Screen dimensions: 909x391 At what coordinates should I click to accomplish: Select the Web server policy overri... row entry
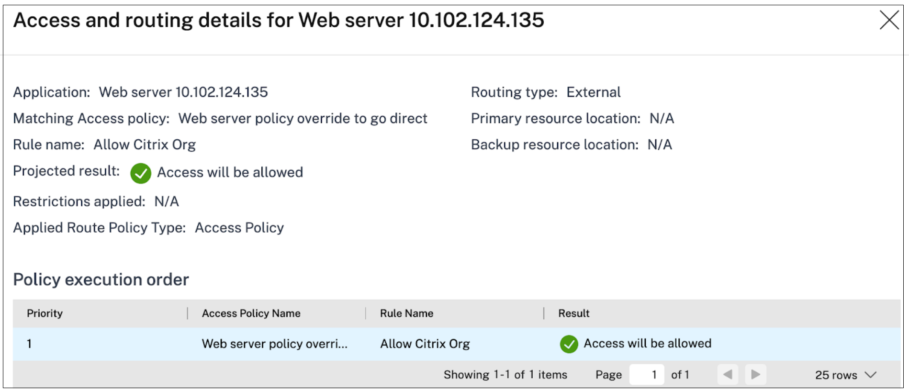pyautogui.click(x=274, y=344)
